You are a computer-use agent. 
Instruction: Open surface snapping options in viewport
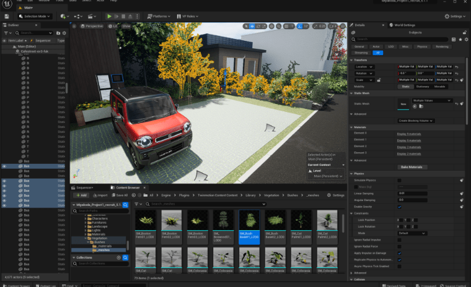[279, 27]
